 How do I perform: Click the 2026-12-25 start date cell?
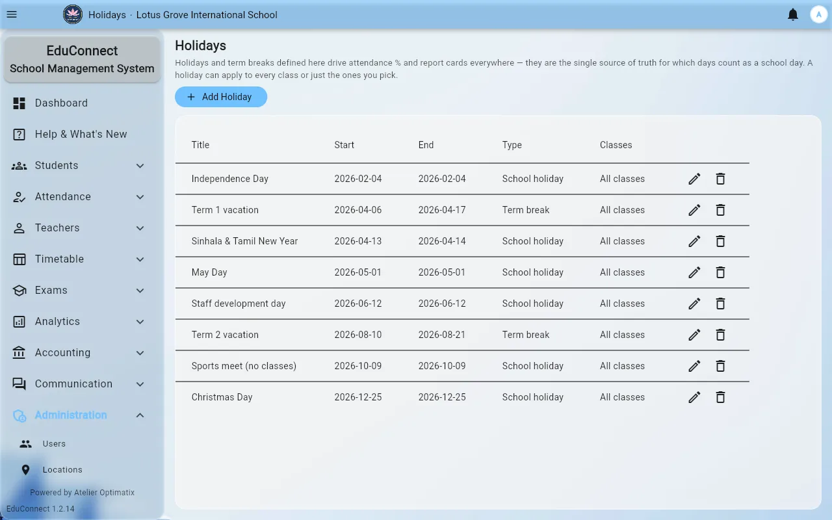pos(358,397)
